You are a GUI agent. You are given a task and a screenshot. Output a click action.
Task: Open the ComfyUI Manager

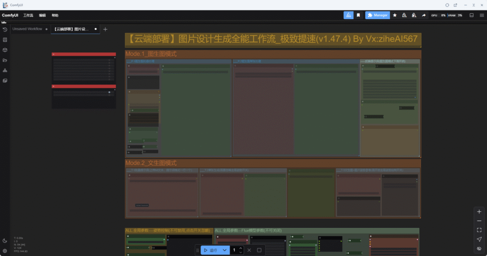(x=377, y=15)
